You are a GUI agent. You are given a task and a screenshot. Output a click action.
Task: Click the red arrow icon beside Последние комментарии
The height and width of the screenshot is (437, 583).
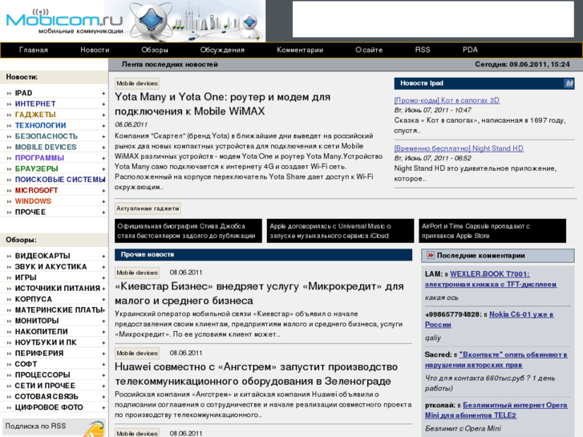pos(430,256)
